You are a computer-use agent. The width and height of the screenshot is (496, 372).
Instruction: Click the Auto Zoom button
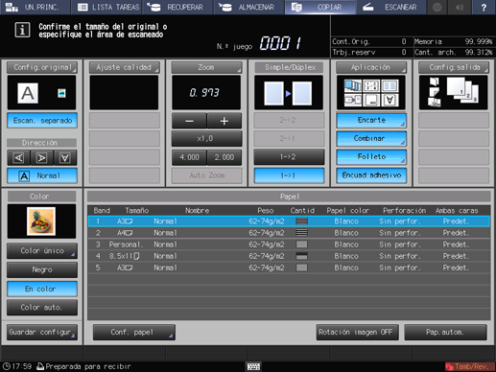click(206, 175)
